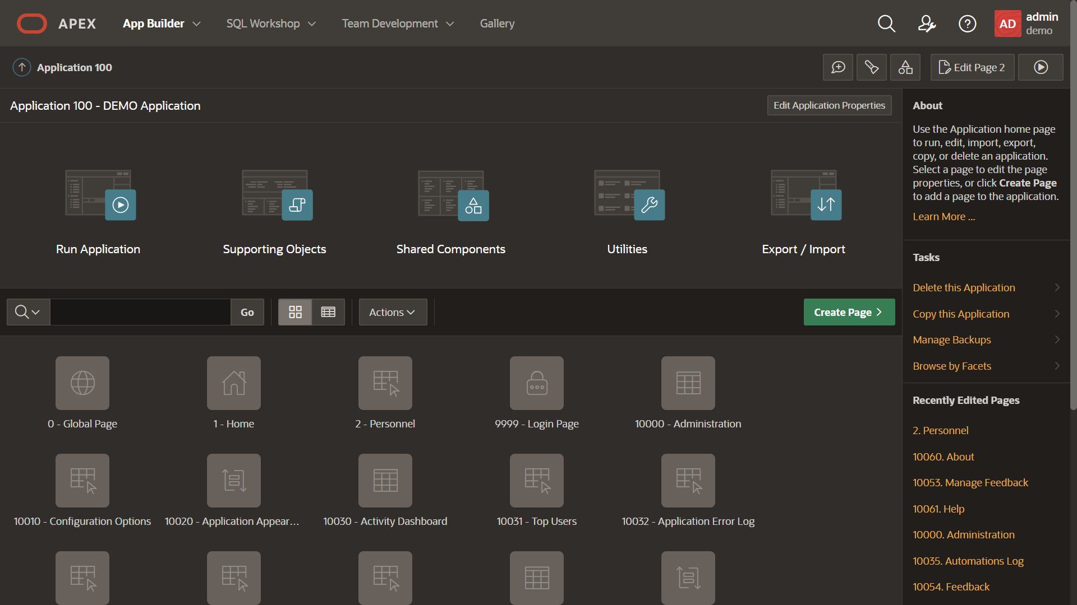Open the Run Application icon
Image resolution: width=1077 pixels, height=605 pixels.
[100, 195]
